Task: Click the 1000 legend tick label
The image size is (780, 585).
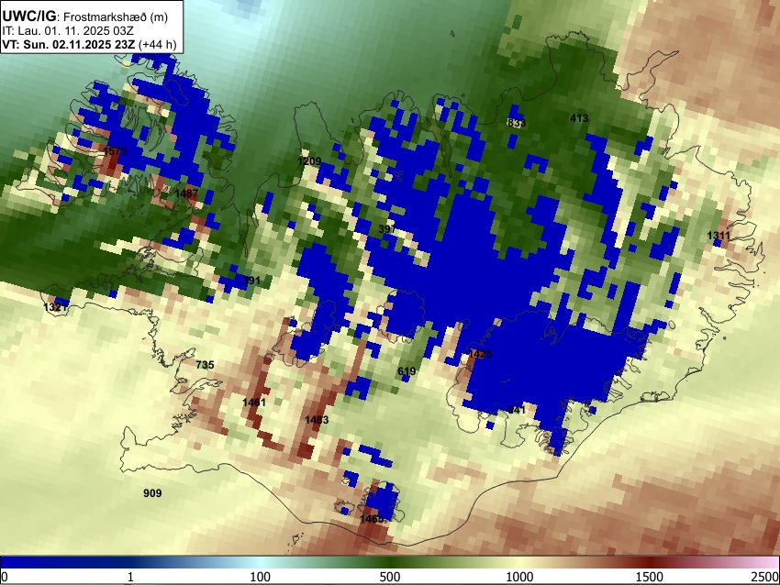Action: (x=519, y=577)
